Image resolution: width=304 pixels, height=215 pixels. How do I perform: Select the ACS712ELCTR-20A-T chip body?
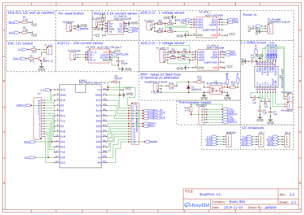(x=99, y=56)
